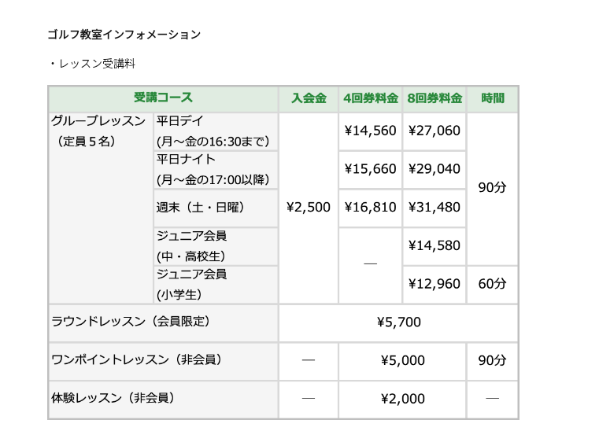
Task: Select the ¥29,040 price cell
Action: (434, 169)
